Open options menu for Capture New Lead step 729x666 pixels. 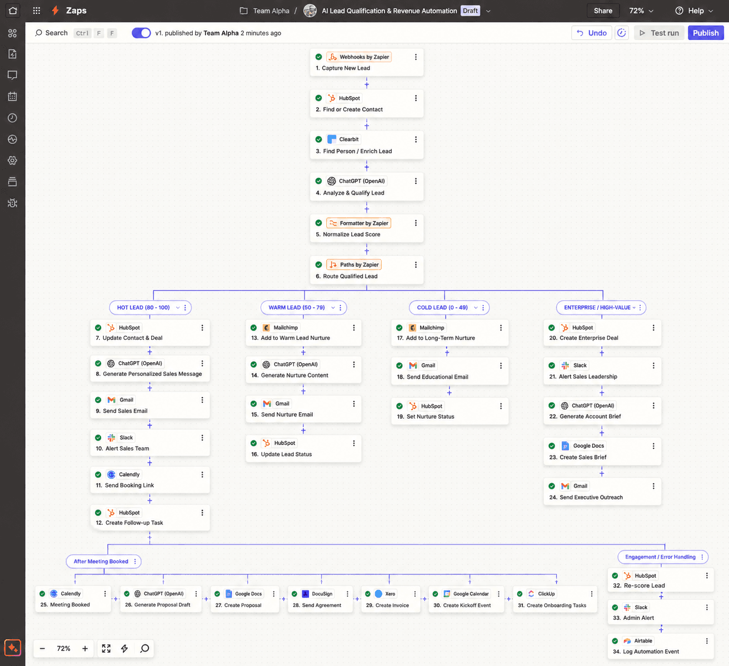tap(416, 57)
